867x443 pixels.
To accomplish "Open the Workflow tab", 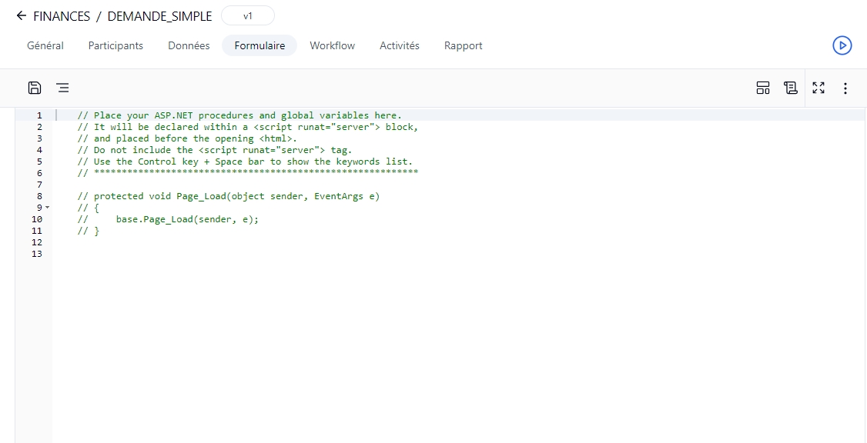I will [x=332, y=45].
